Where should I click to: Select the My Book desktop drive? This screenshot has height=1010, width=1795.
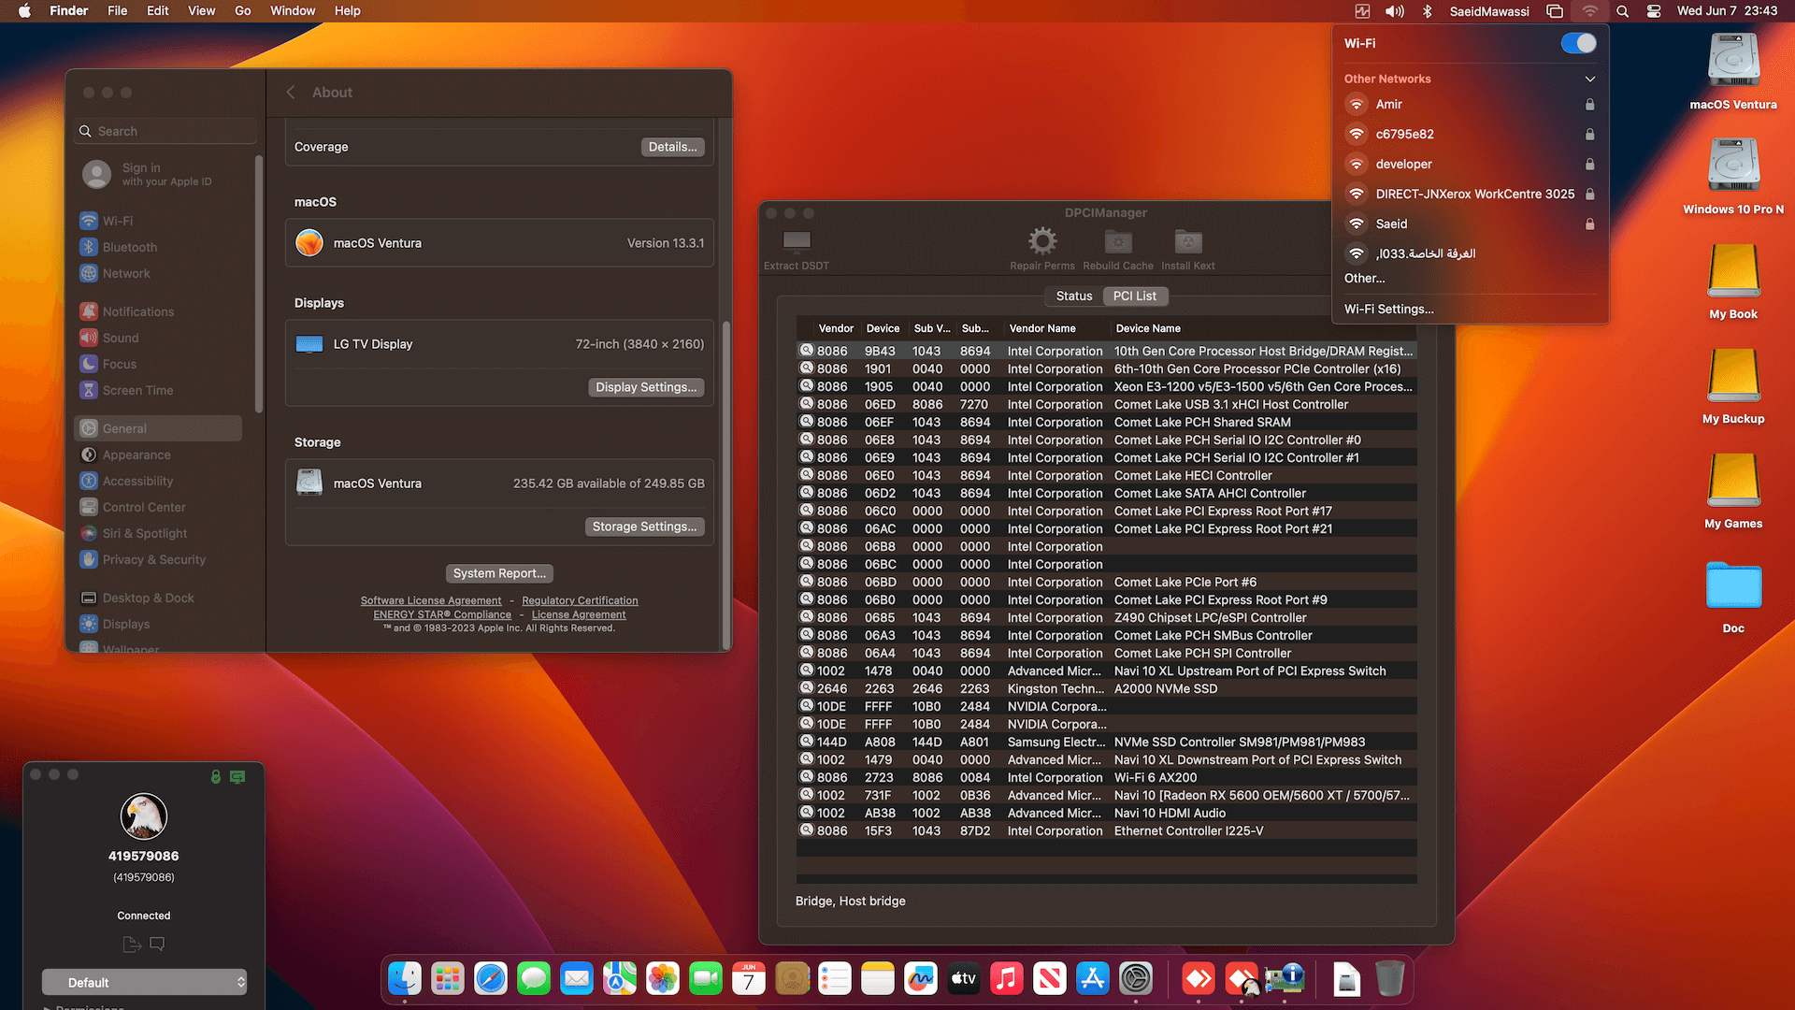(x=1733, y=281)
